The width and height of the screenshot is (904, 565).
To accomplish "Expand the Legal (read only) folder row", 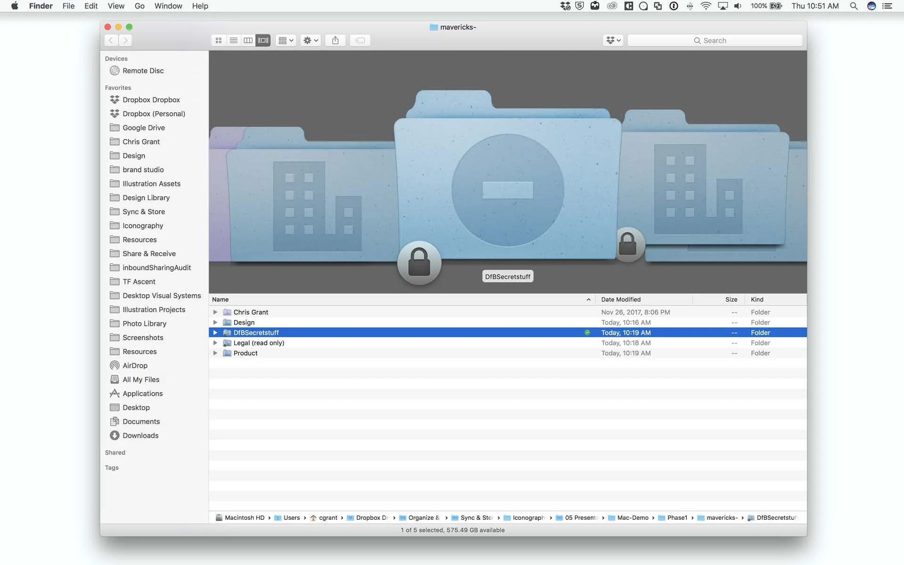I will [x=215, y=343].
